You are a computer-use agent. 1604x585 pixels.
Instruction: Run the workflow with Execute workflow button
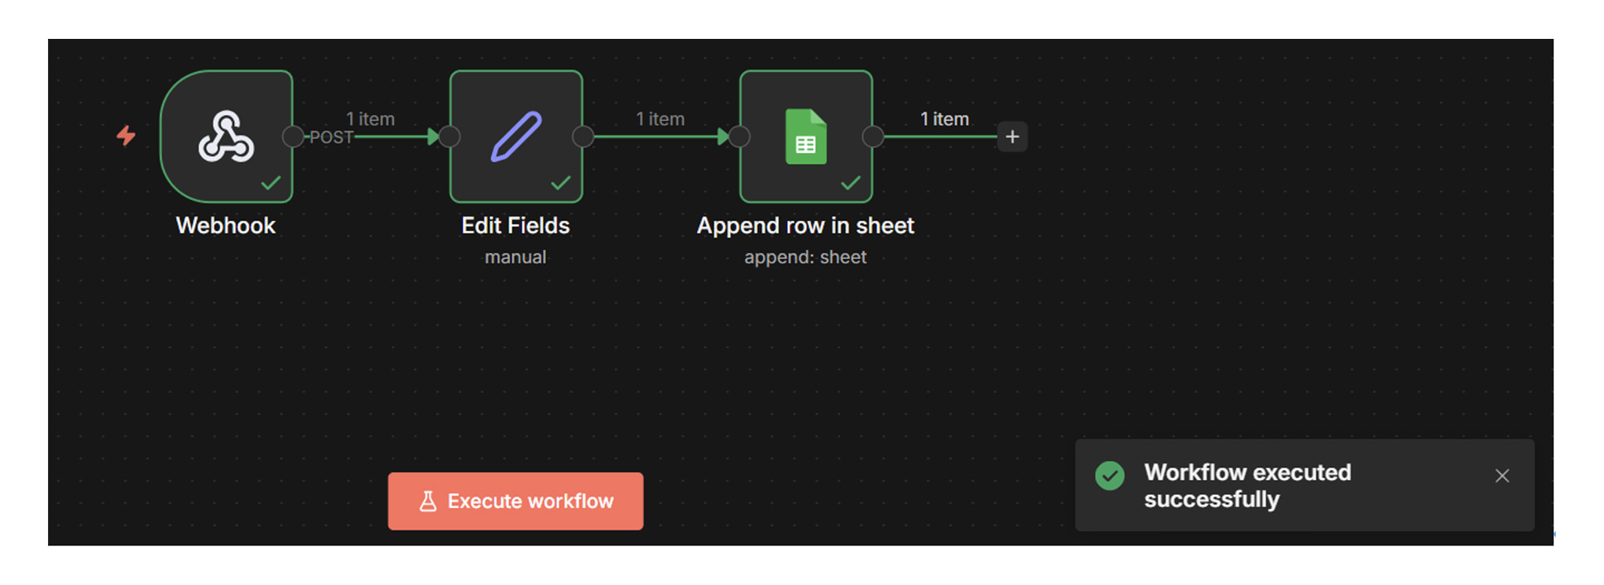(516, 501)
